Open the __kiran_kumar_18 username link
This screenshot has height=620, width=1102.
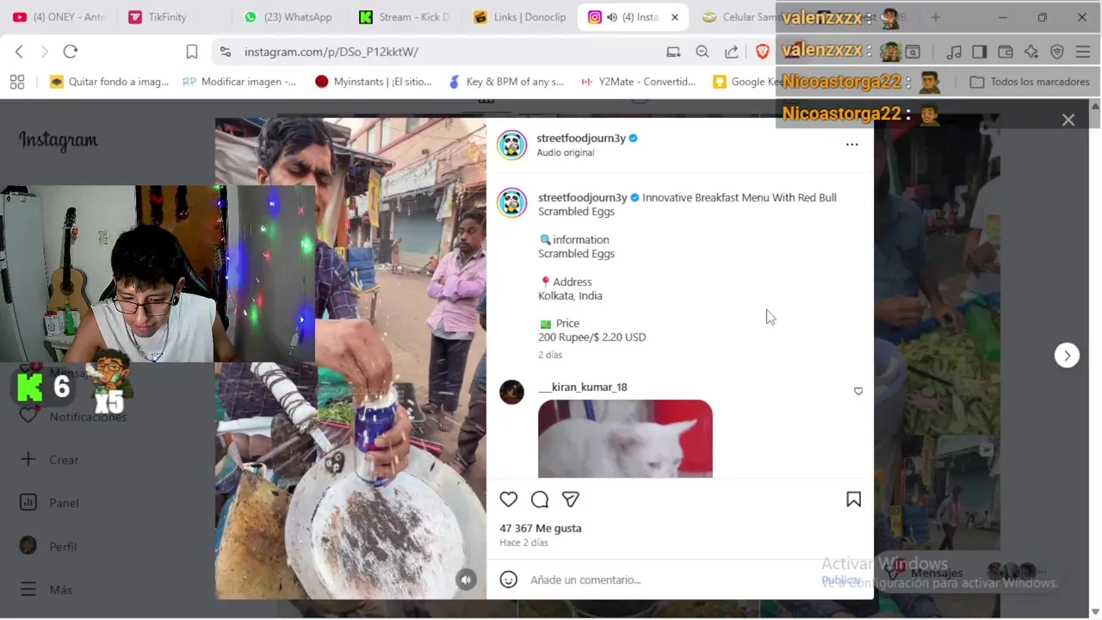click(583, 387)
